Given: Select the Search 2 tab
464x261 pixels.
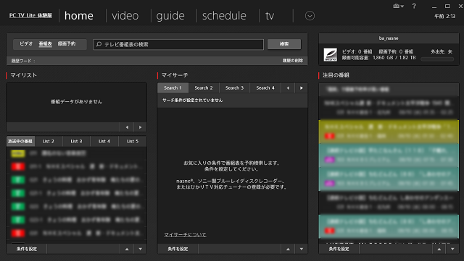Looking at the screenshot, I should [204, 88].
